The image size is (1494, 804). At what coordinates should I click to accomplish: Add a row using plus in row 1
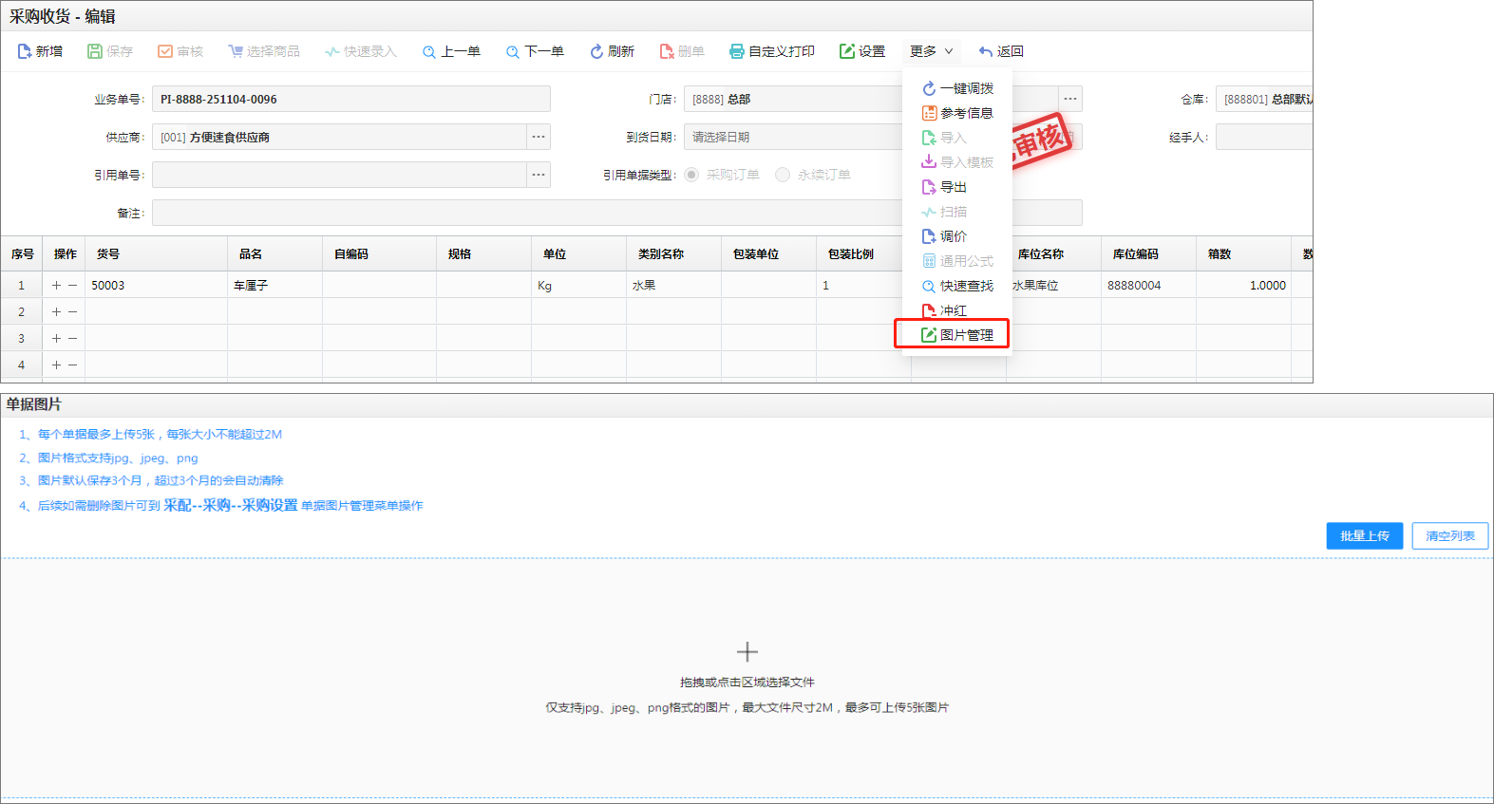click(x=56, y=285)
